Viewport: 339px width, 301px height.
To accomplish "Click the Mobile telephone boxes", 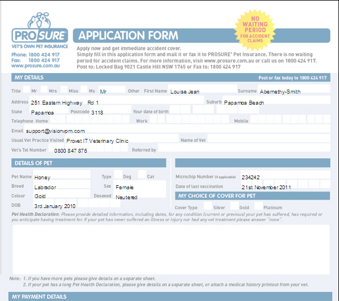I will [x=290, y=119].
